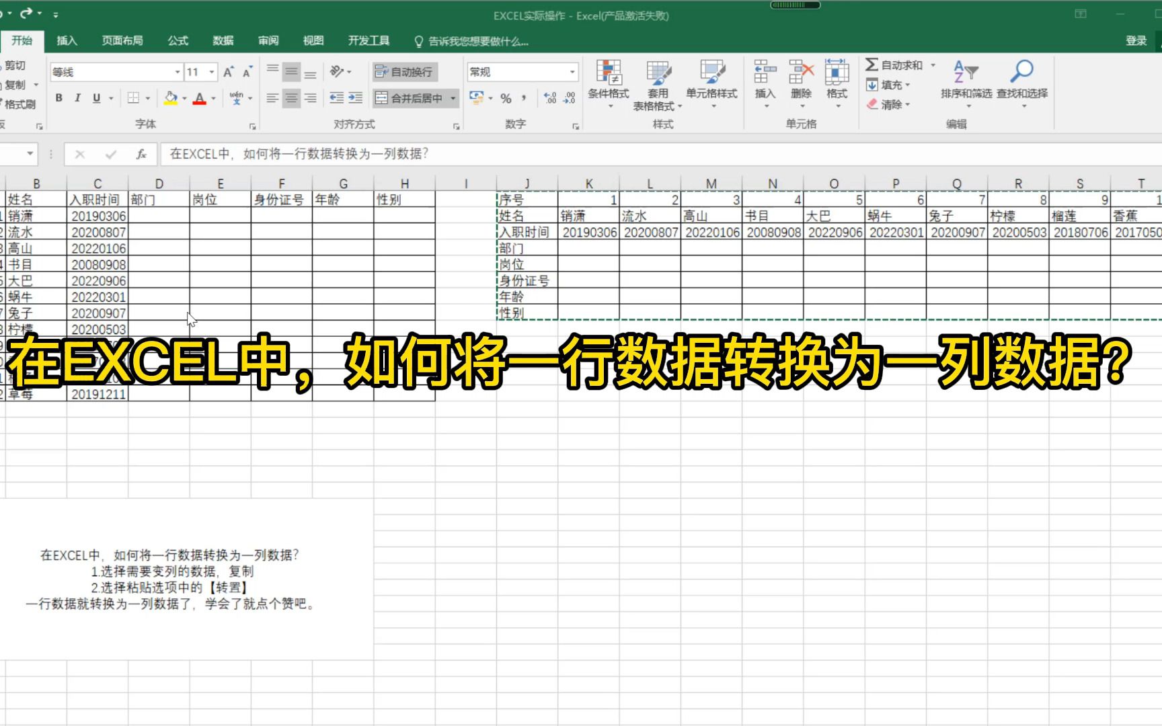Open font name dropdown 等线
The width and height of the screenshot is (1162, 726).
pos(178,72)
